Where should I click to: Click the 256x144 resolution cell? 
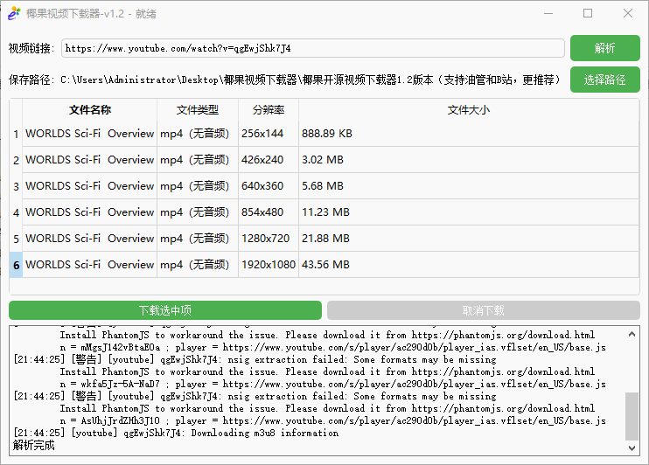pyautogui.click(x=269, y=134)
